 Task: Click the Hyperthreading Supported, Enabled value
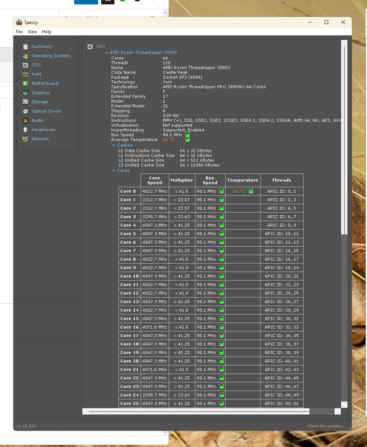point(183,130)
